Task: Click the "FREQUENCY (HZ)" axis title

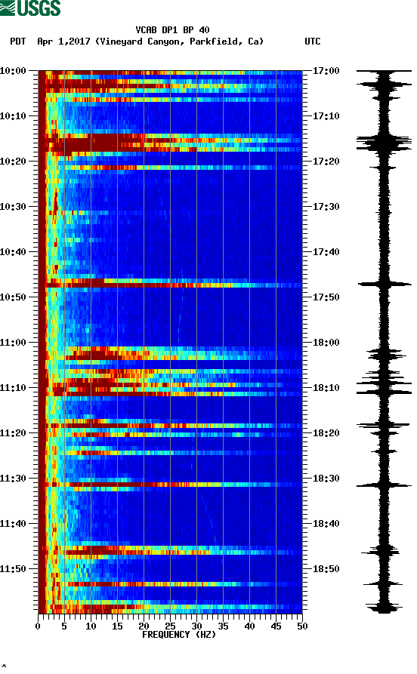Action: (178, 635)
